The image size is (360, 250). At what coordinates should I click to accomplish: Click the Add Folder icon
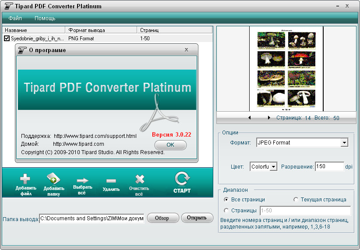(53, 179)
